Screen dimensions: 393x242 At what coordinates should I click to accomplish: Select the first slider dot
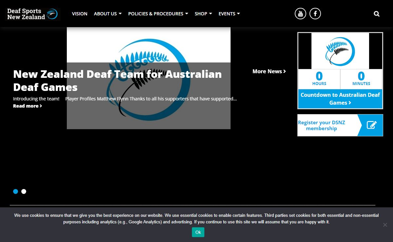tap(15, 191)
